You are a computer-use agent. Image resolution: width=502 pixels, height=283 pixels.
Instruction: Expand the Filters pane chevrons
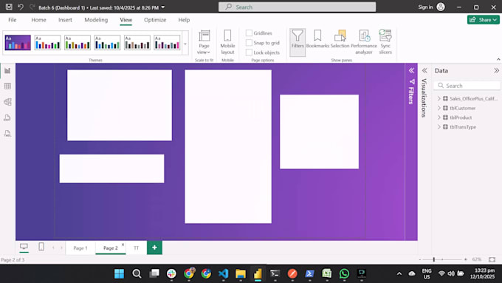[411, 70]
